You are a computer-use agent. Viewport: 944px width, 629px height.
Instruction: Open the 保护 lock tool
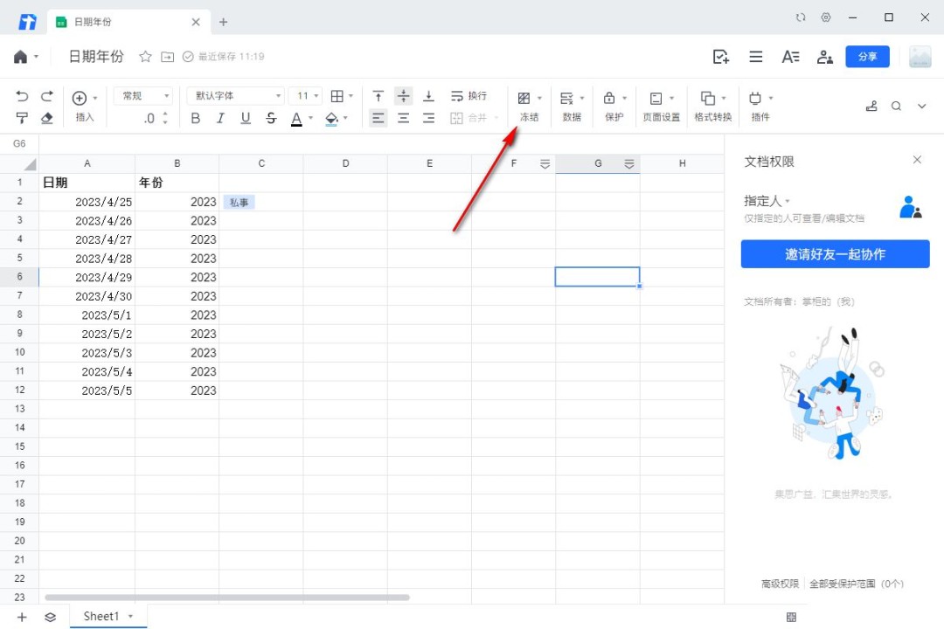[x=614, y=106]
